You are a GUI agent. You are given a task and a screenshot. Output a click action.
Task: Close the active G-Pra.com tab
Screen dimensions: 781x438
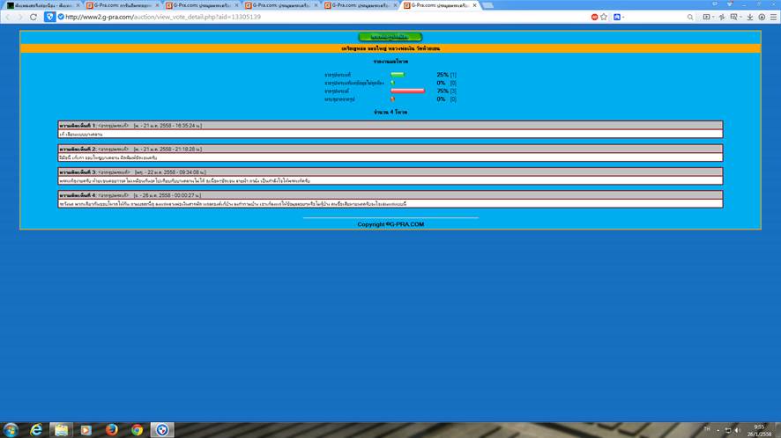point(475,5)
